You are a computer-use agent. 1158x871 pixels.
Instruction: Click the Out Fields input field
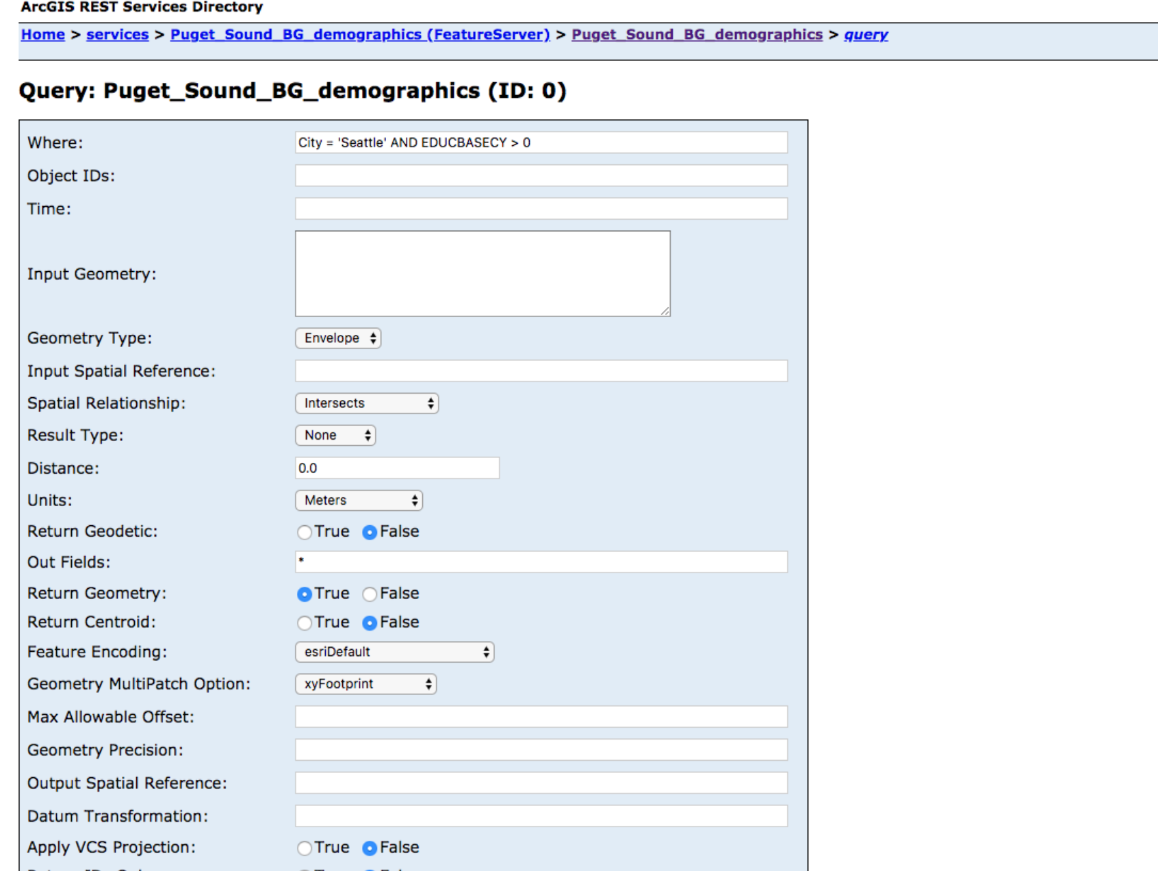(541, 561)
